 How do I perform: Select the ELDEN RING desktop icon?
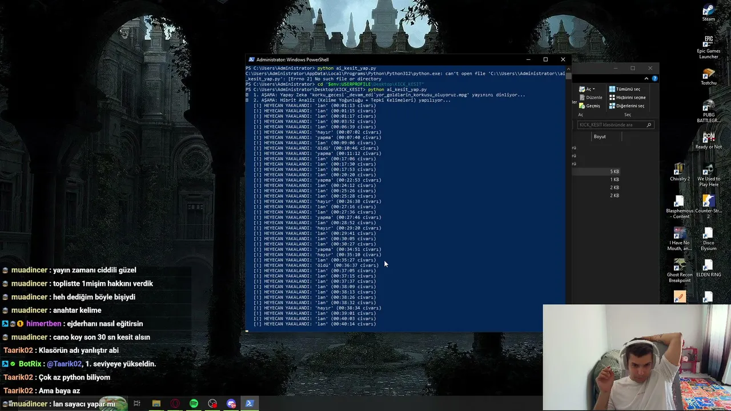tap(708, 268)
